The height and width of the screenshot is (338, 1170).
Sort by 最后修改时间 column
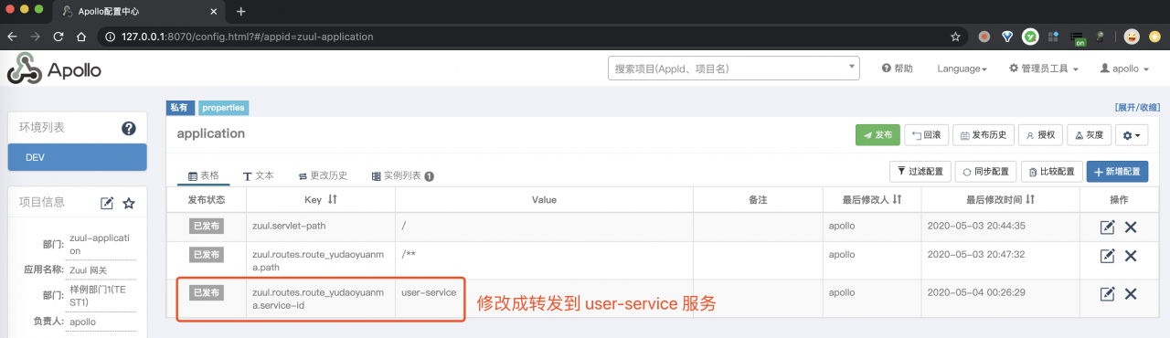(1030, 199)
